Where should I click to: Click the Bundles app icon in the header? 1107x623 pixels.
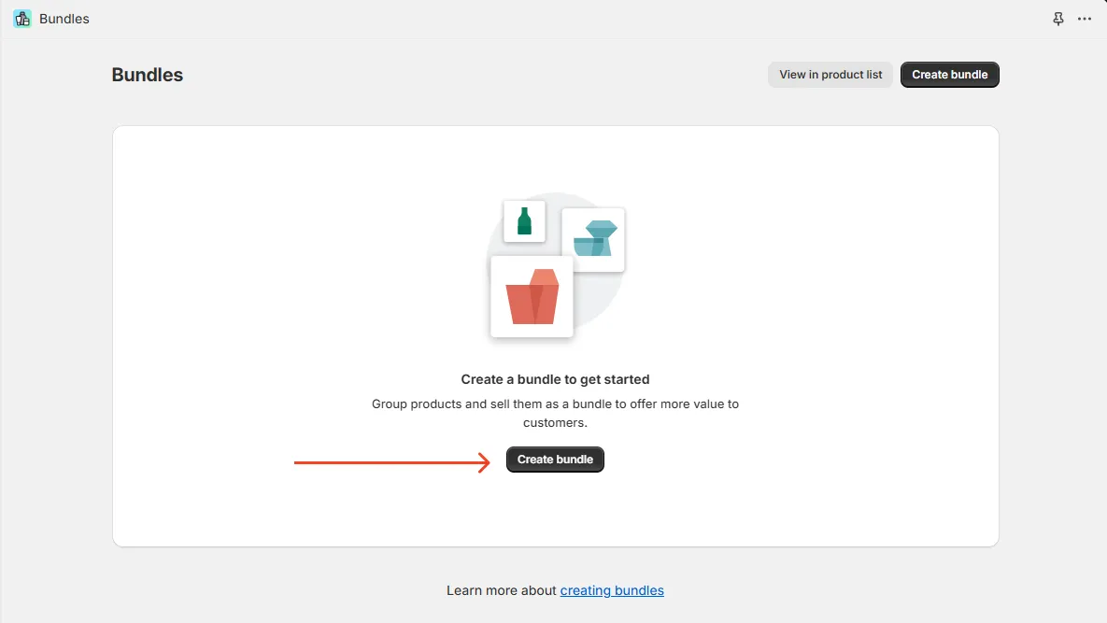21,18
